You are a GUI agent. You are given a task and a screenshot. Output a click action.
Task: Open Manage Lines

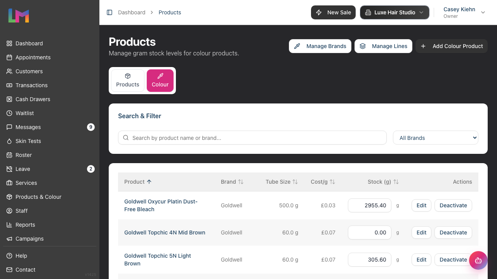(383, 46)
